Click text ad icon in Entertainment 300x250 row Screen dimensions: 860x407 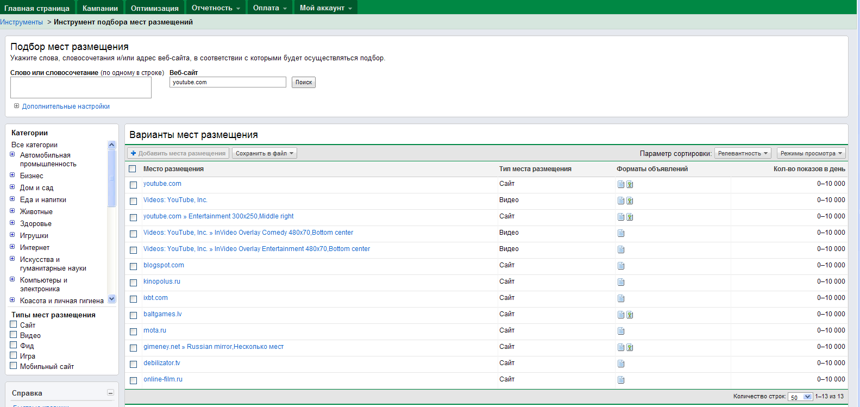tap(621, 217)
